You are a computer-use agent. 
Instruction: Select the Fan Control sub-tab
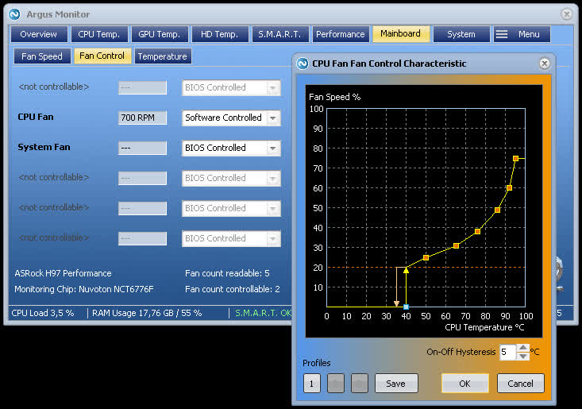pos(102,56)
